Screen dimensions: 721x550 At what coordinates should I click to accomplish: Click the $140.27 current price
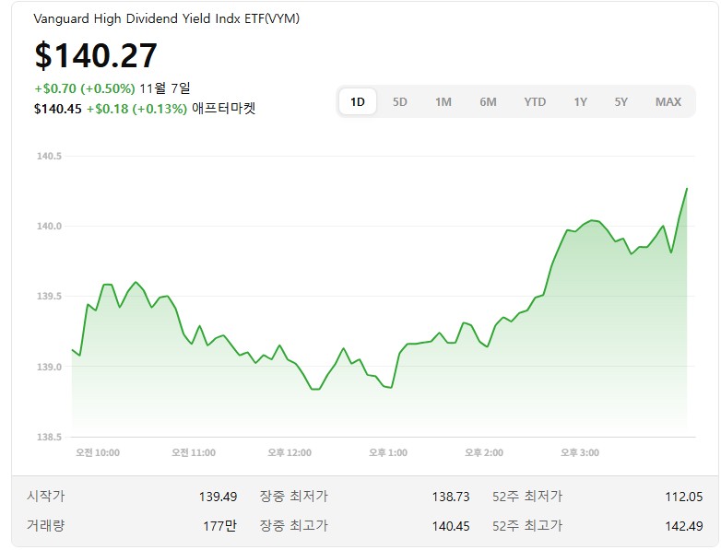tap(96, 56)
